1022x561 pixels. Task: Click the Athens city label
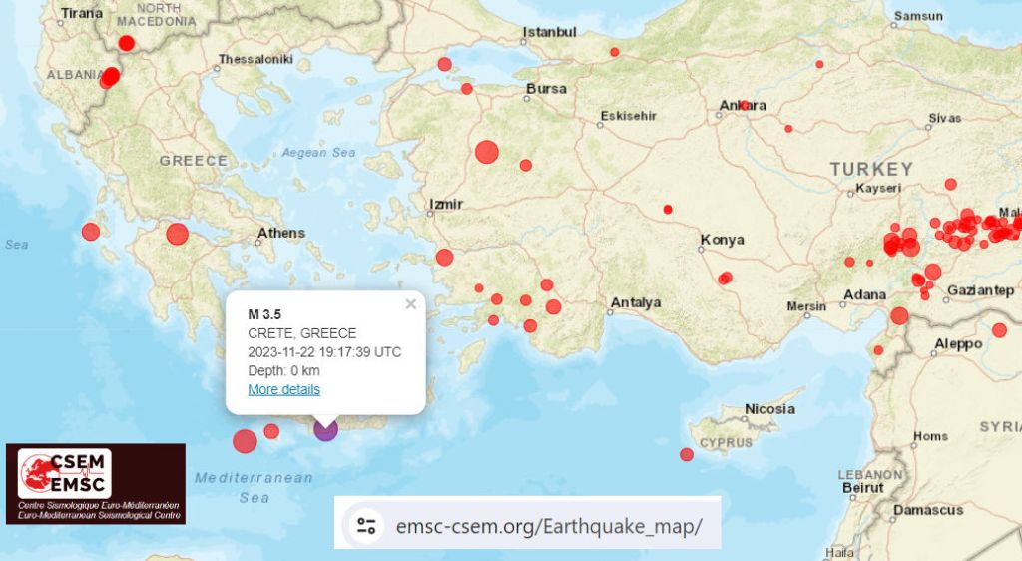coord(280,233)
